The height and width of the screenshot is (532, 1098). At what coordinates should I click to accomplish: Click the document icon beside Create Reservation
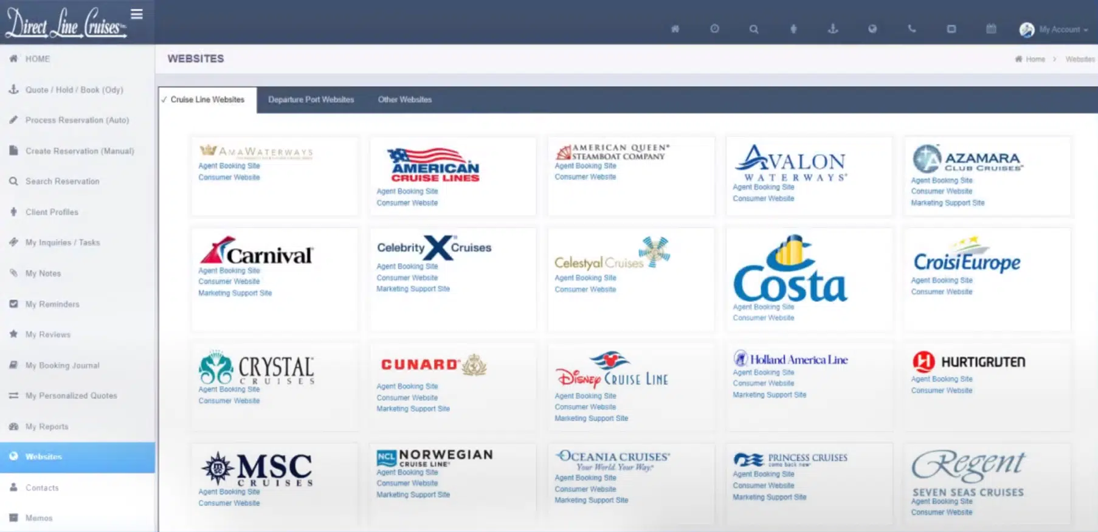[x=13, y=151]
